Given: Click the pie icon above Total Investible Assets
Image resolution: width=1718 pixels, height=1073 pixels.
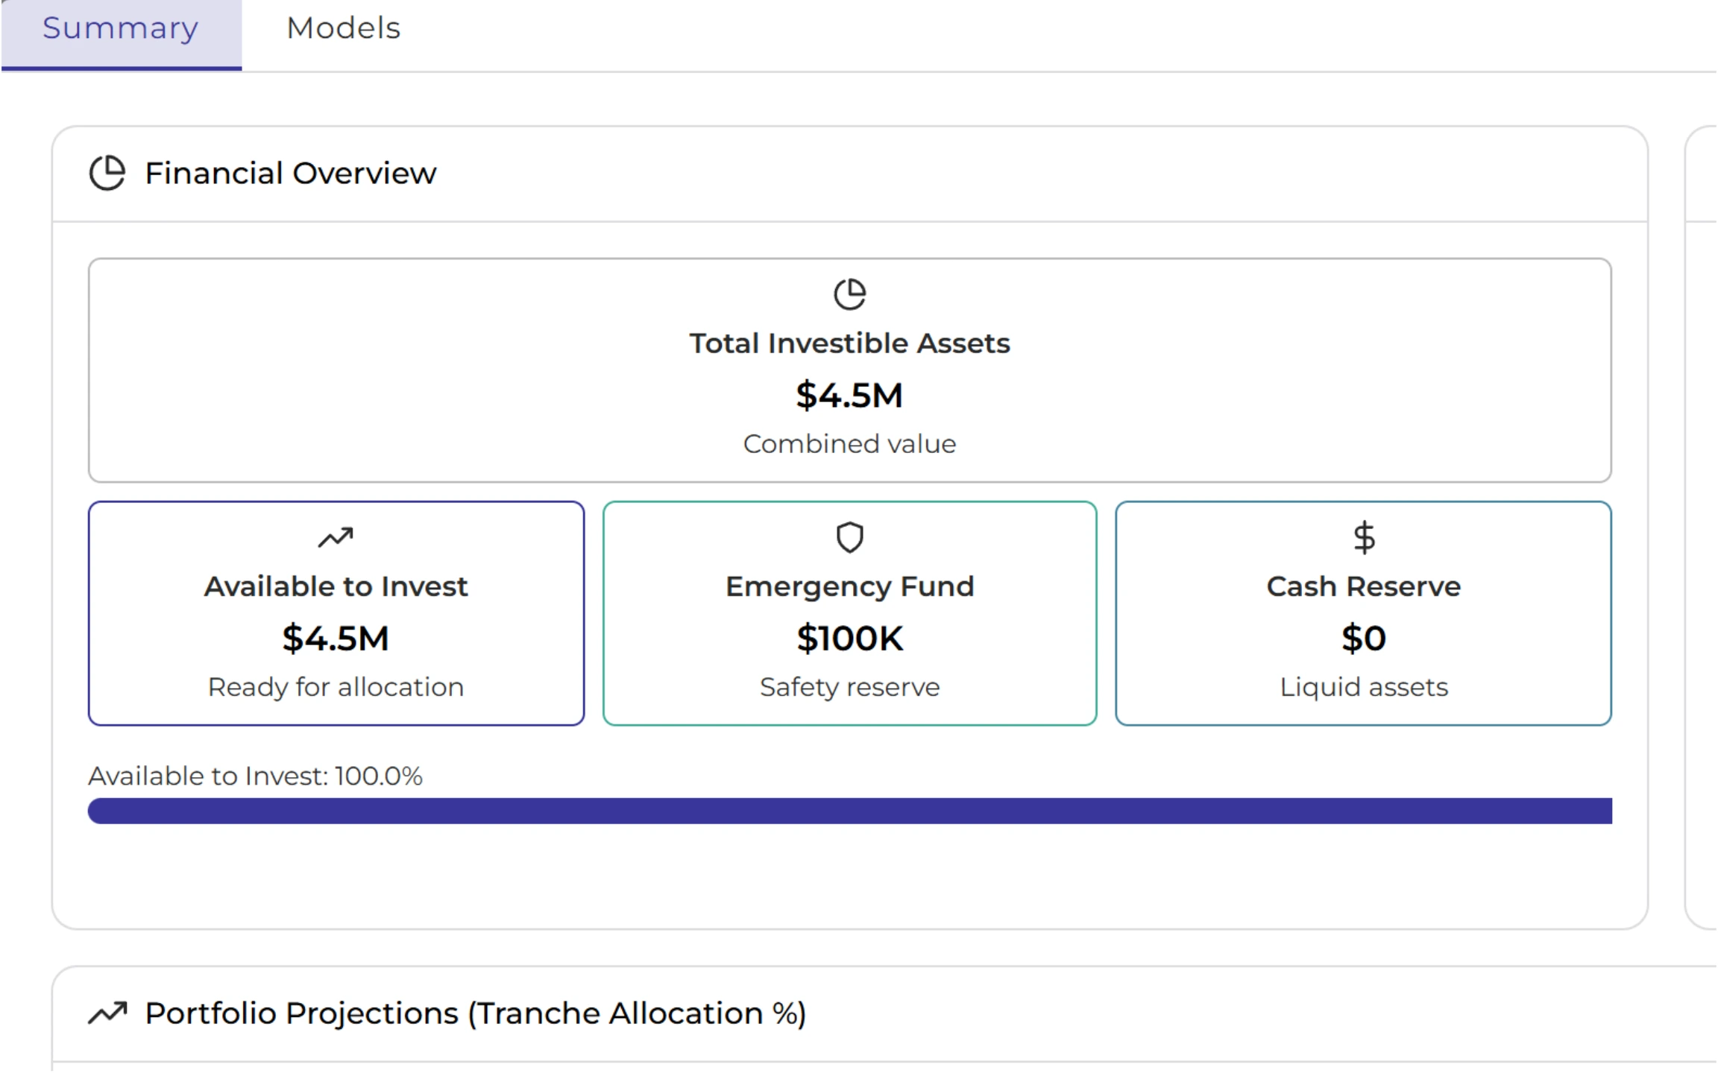Looking at the screenshot, I should (x=849, y=294).
